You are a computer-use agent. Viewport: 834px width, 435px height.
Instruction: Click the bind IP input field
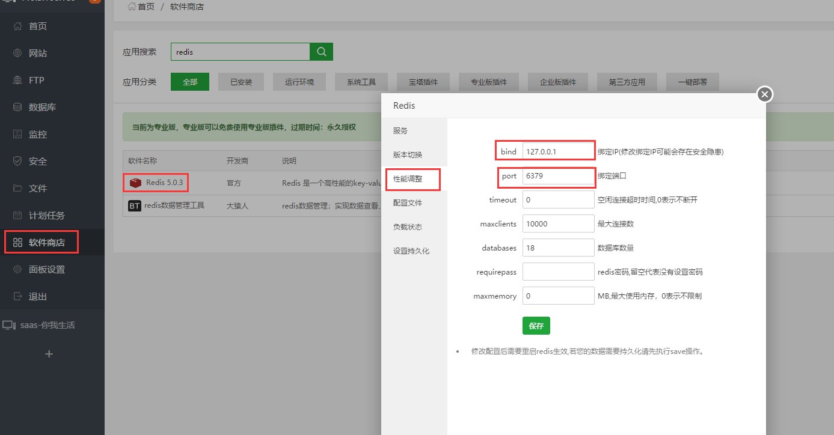tap(559, 151)
